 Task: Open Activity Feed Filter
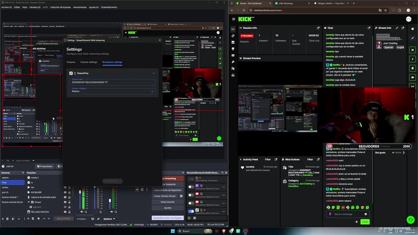point(268,159)
